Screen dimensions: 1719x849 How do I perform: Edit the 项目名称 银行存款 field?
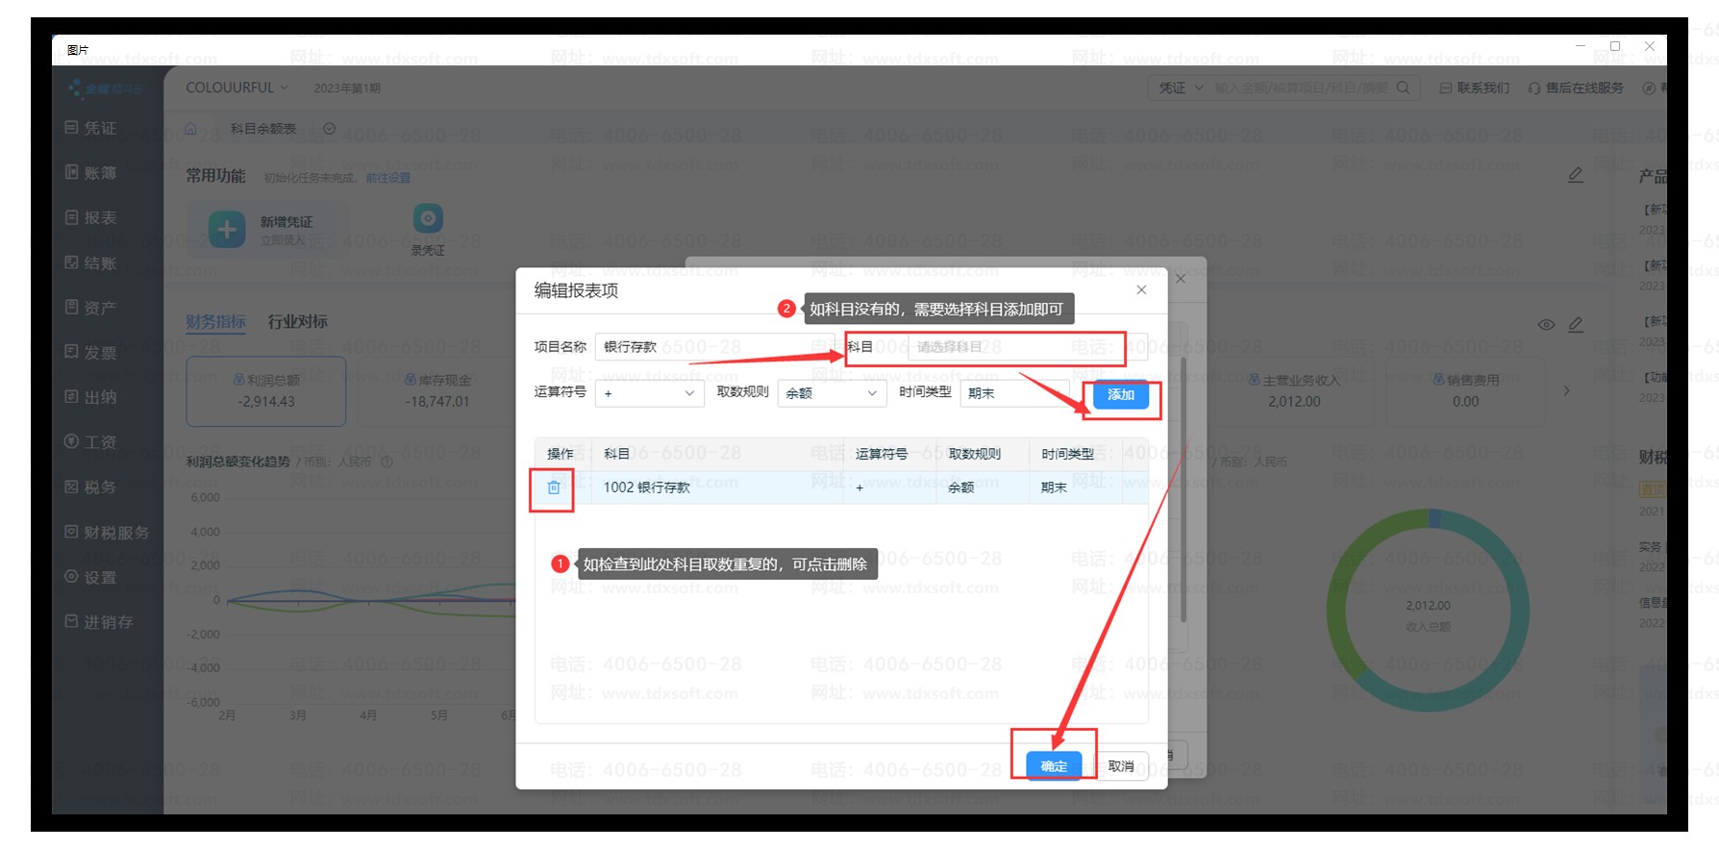pyautogui.click(x=702, y=347)
